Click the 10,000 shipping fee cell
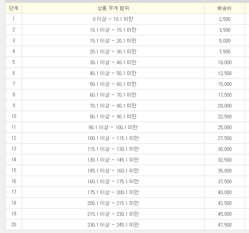 click(225, 62)
